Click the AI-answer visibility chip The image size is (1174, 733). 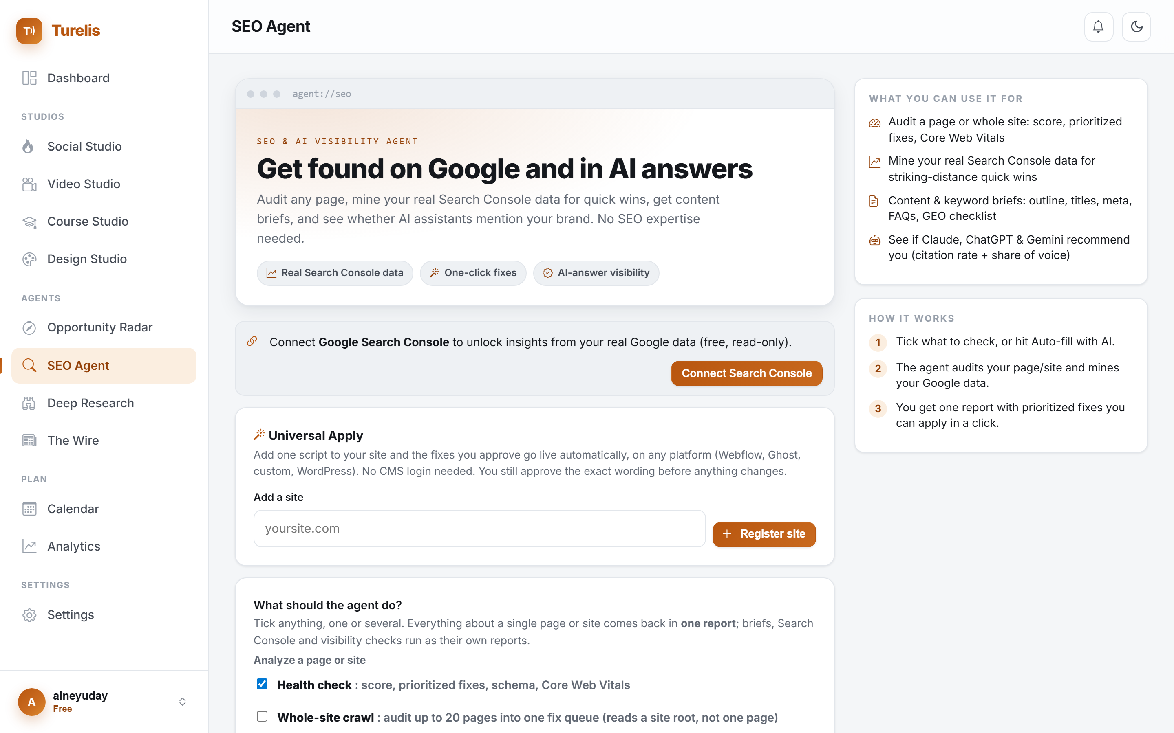(596, 273)
